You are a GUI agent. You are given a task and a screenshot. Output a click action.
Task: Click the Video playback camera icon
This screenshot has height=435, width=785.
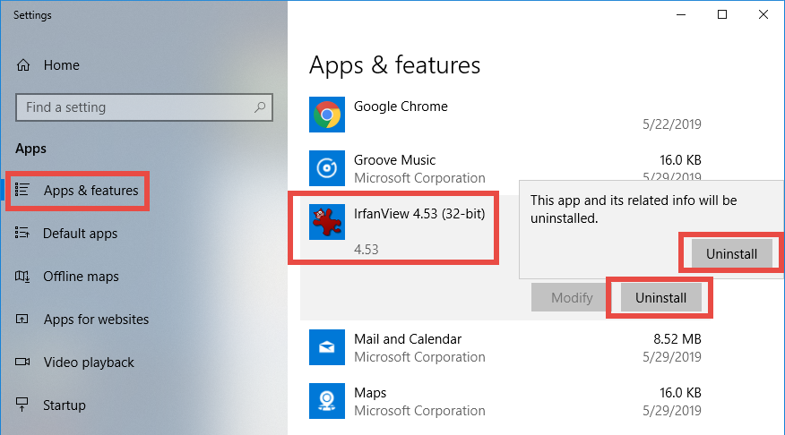(x=22, y=362)
